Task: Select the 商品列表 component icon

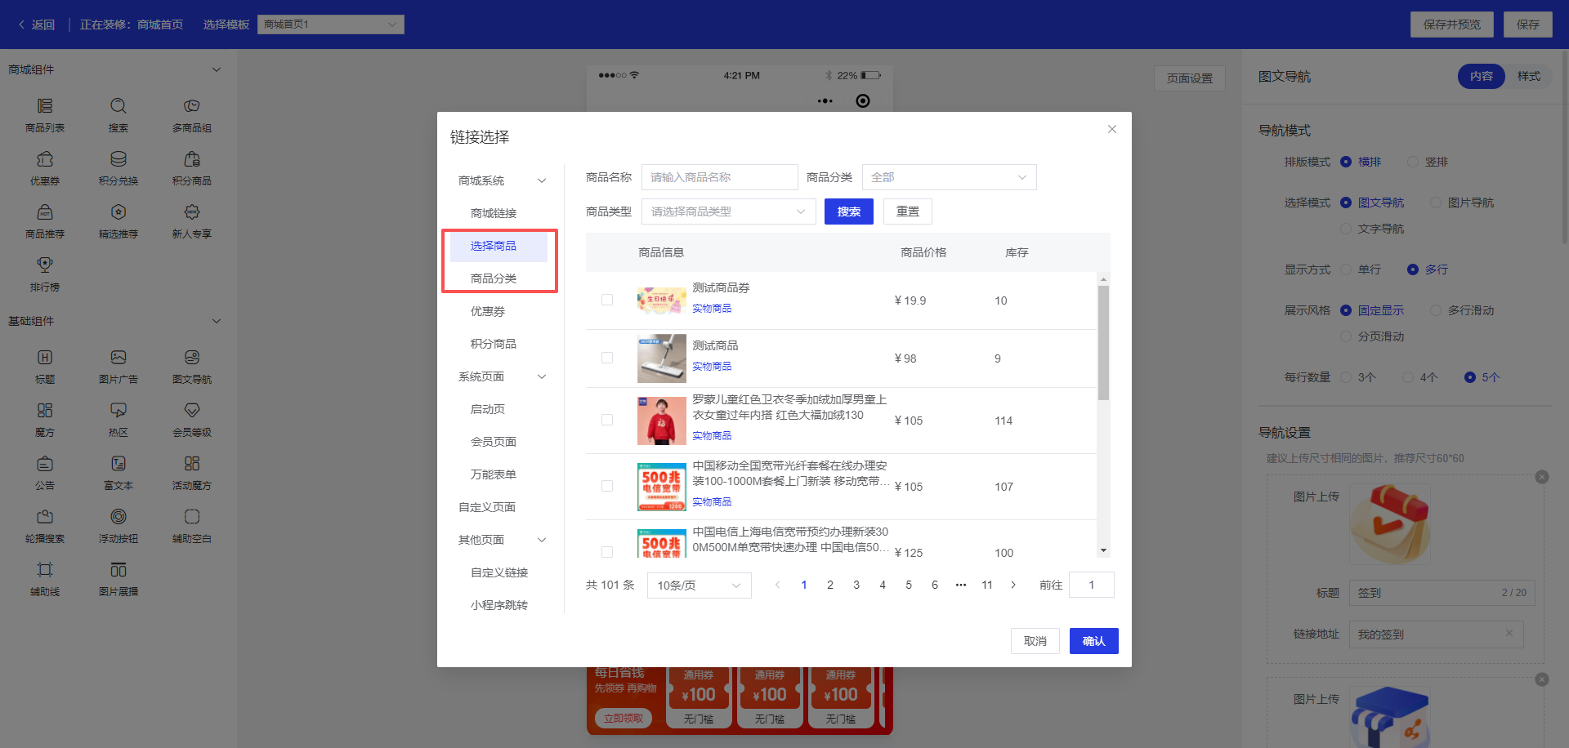Action: coord(45,113)
